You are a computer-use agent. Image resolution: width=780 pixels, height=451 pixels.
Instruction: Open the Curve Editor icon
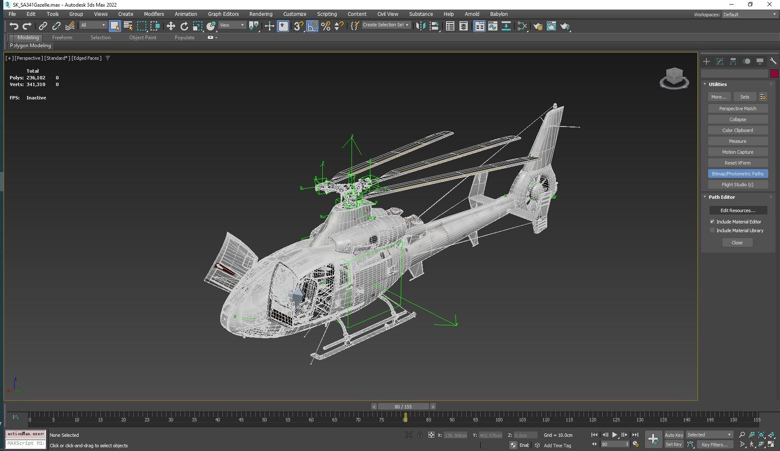pos(493,26)
